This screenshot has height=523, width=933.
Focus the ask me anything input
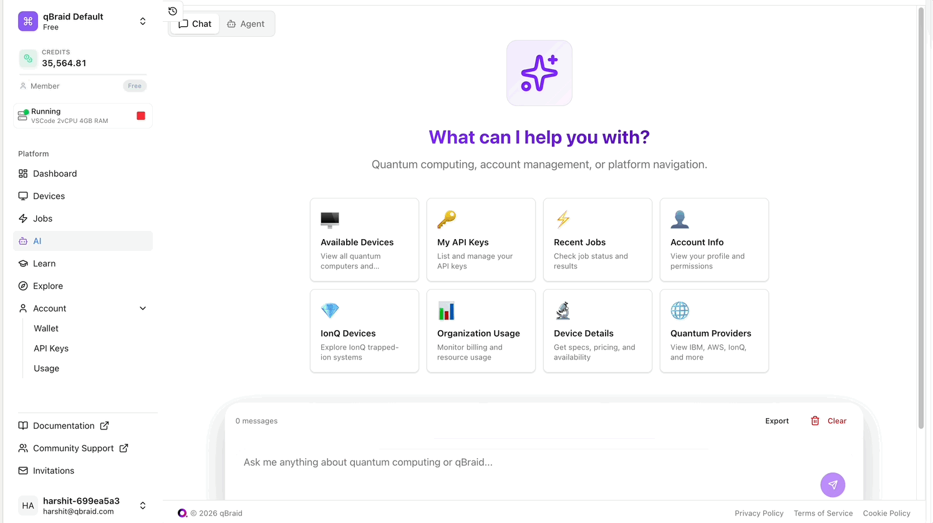pos(527,462)
